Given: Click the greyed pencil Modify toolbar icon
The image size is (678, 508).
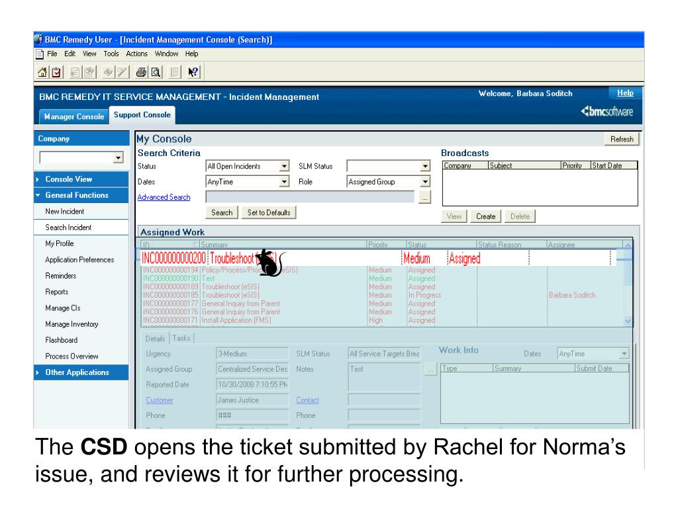Looking at the screenshot, I should 122,72.
